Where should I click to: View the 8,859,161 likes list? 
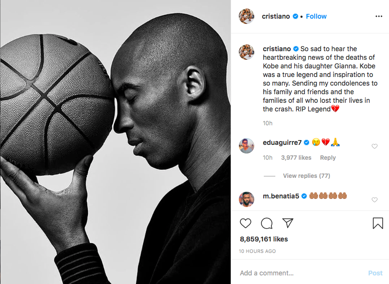[x=264, y=239]
